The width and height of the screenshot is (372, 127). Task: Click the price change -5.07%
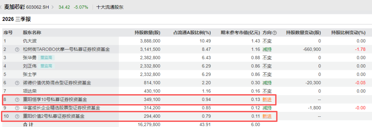tap(81, 7)
